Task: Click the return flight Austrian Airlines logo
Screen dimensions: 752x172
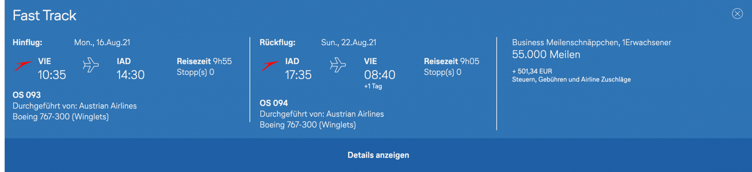Action: tap(270, 66)
